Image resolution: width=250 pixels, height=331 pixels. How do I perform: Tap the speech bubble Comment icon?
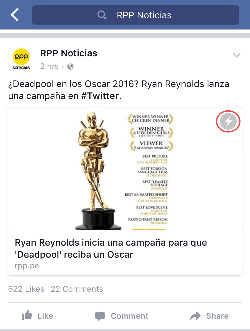pos(100,316)
